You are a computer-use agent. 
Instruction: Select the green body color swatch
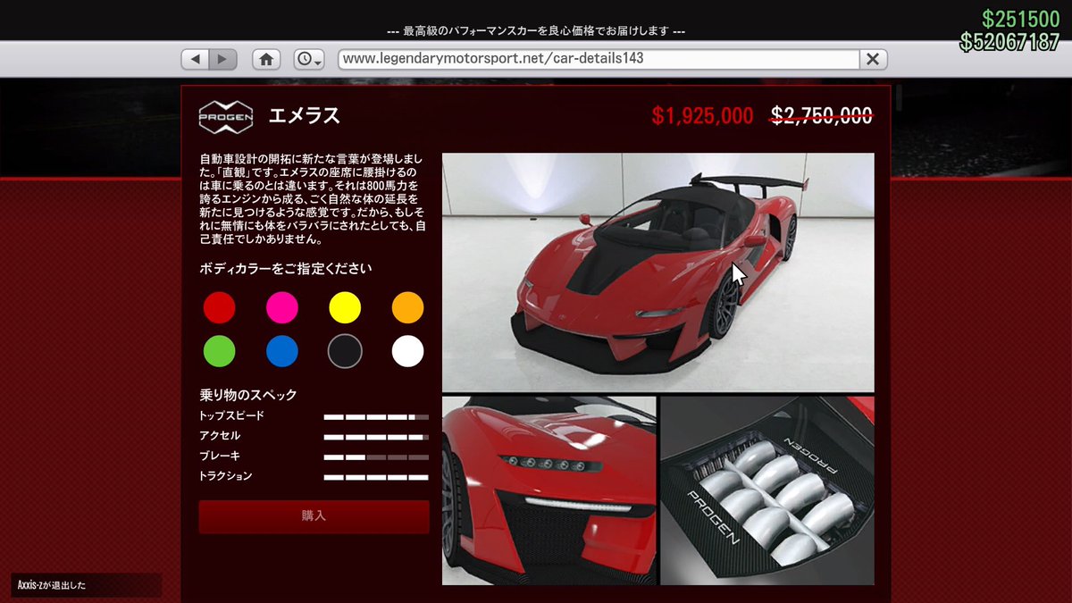220,351
